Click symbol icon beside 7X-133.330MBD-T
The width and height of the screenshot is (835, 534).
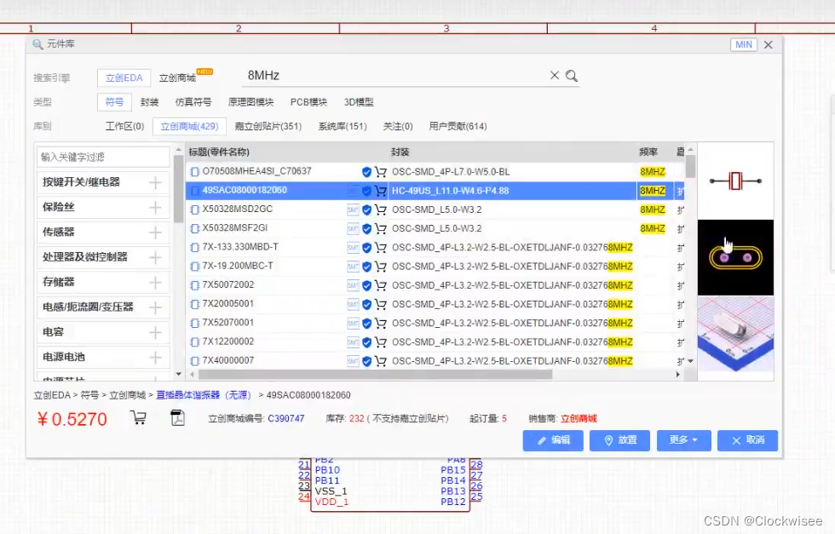click(195, 248)
